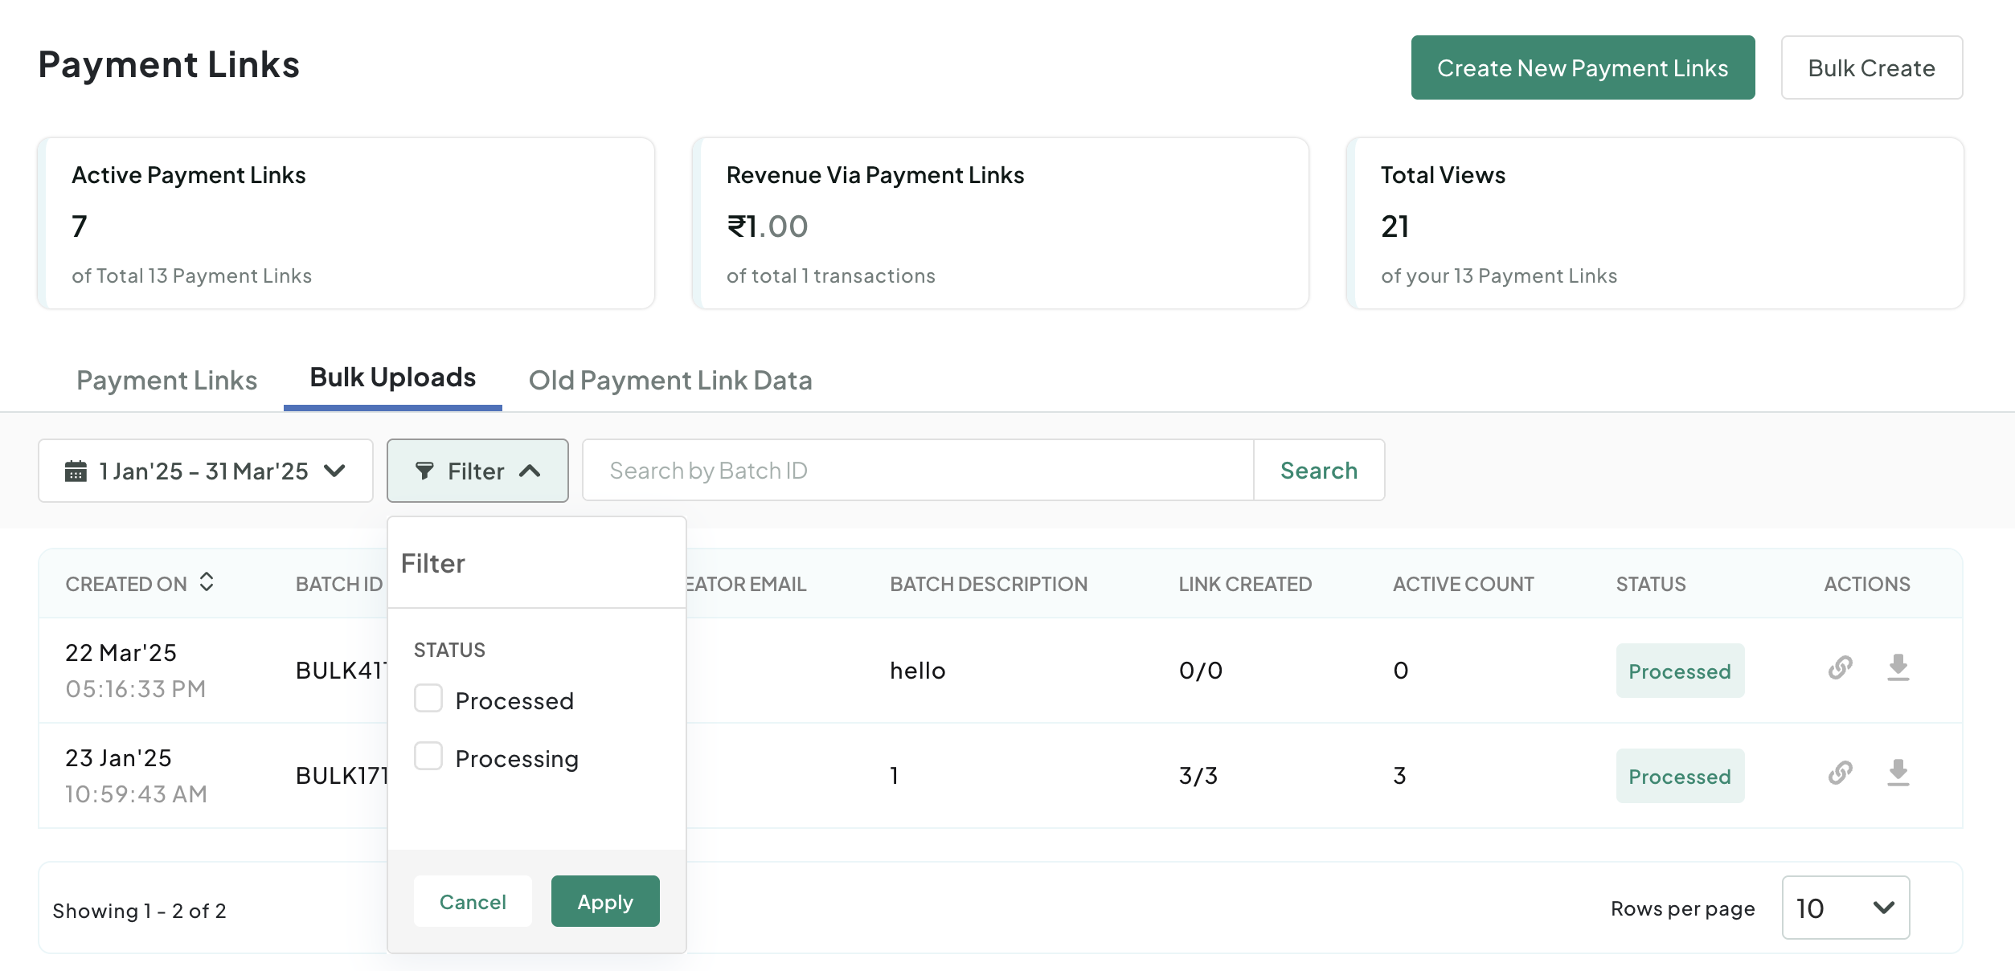Click the copy link icon for the 22 Mar'25 batch
The image size is (2015, 971).
click(1840, 668)
